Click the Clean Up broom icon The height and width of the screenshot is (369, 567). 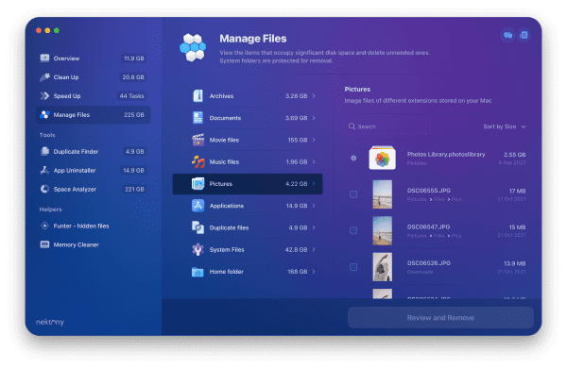[44, 76]
